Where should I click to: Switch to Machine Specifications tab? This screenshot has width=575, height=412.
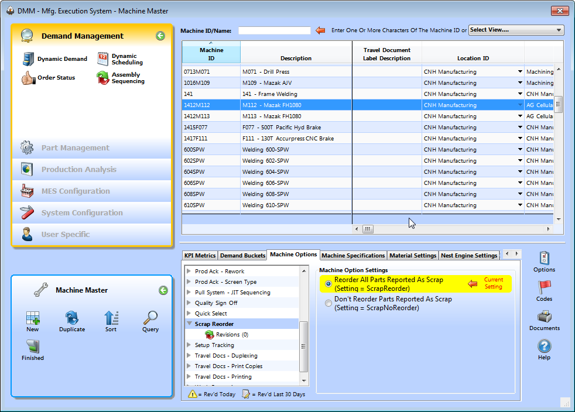tap(354, 256)
